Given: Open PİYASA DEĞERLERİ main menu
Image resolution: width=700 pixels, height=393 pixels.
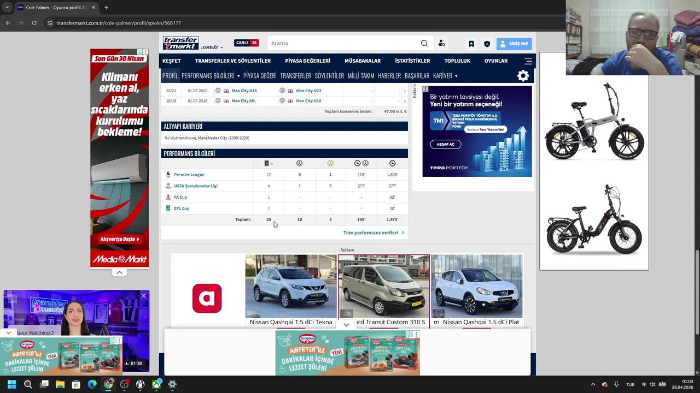Looking at the screenshot, I should [x=307, y=61].
